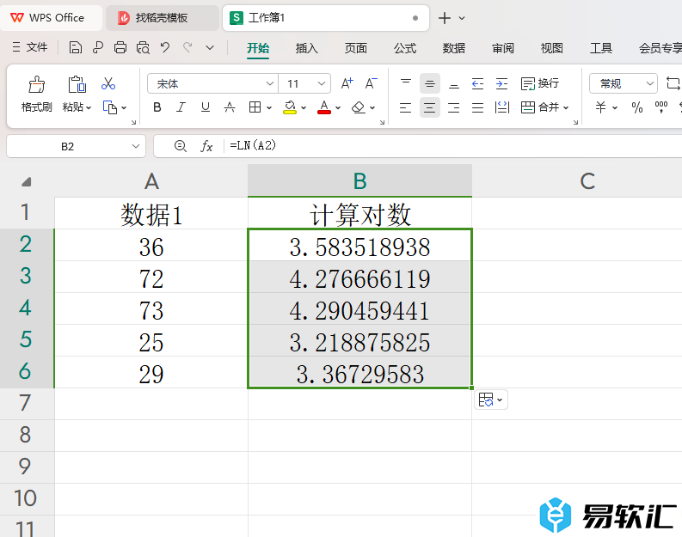Expand the font color dropdown arrow
Viewport: 682px width, 537px height.
coord(338,107)
